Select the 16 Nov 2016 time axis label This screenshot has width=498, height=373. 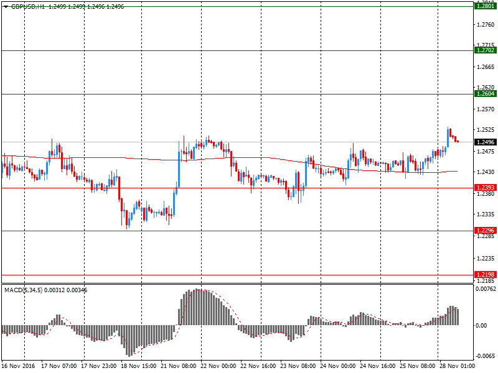pos(19,366)
